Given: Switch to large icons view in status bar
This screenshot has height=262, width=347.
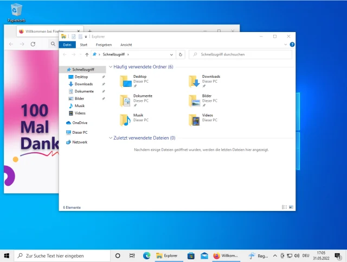Looking at the screenshot, I should (x=291, y=207).
